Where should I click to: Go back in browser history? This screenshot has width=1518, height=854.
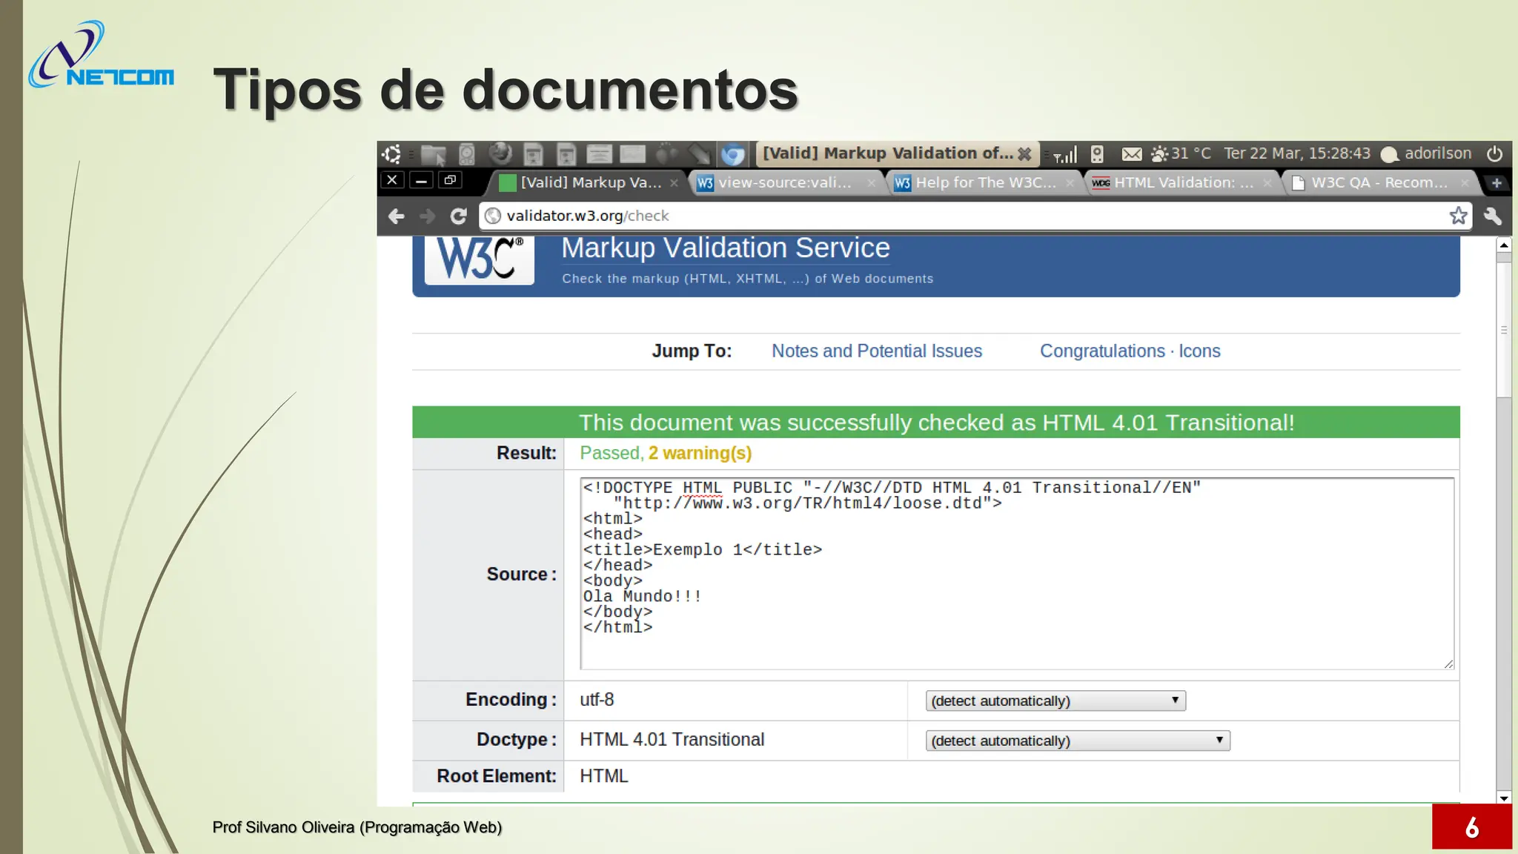[397, 216]
